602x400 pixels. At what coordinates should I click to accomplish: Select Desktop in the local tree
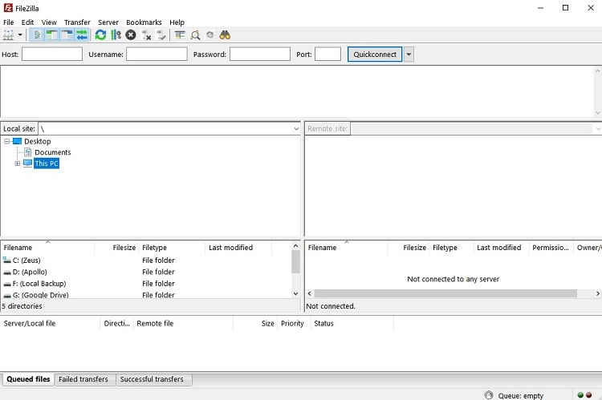[38, 141]
